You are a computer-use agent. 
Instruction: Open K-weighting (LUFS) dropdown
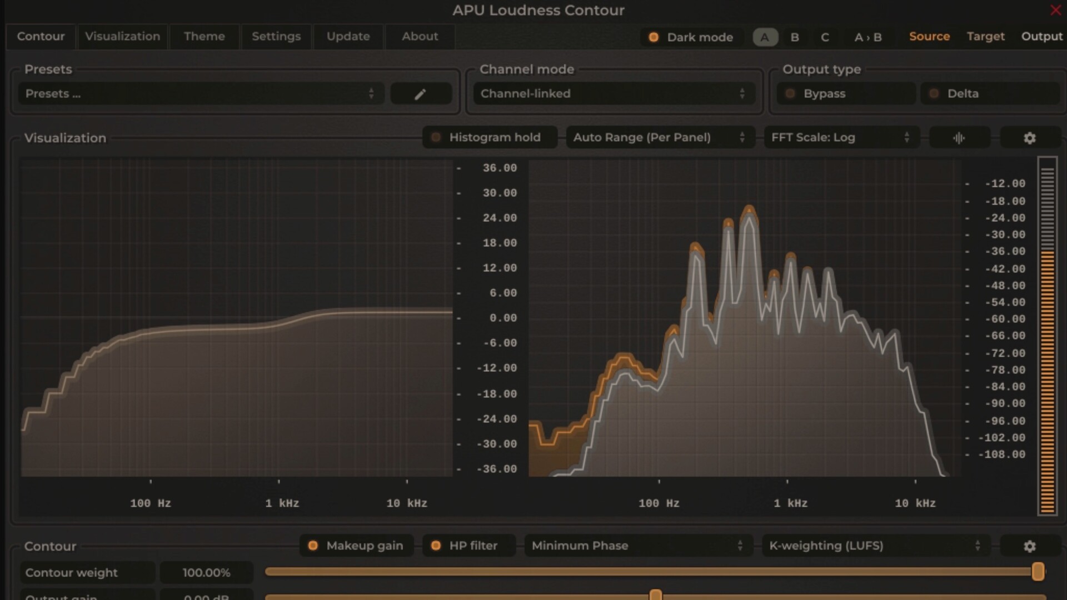(x=875, y=546)
